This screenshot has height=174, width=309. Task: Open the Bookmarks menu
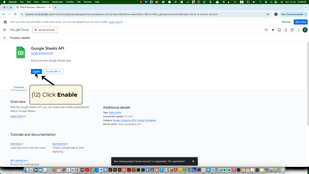(x=58, y=2)
